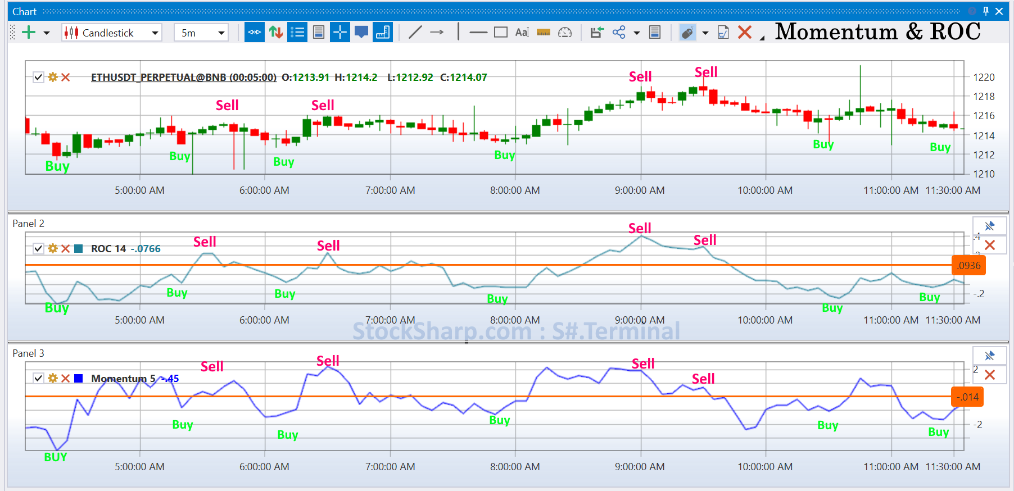Toggle the speech bubble annotation button

(x=361, y=32)
